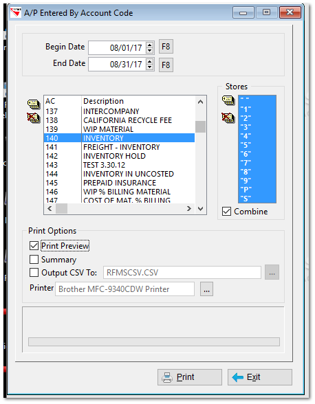Click the F8 button beside Begin Date
315x404 pixels.
(x=166, y=47)
